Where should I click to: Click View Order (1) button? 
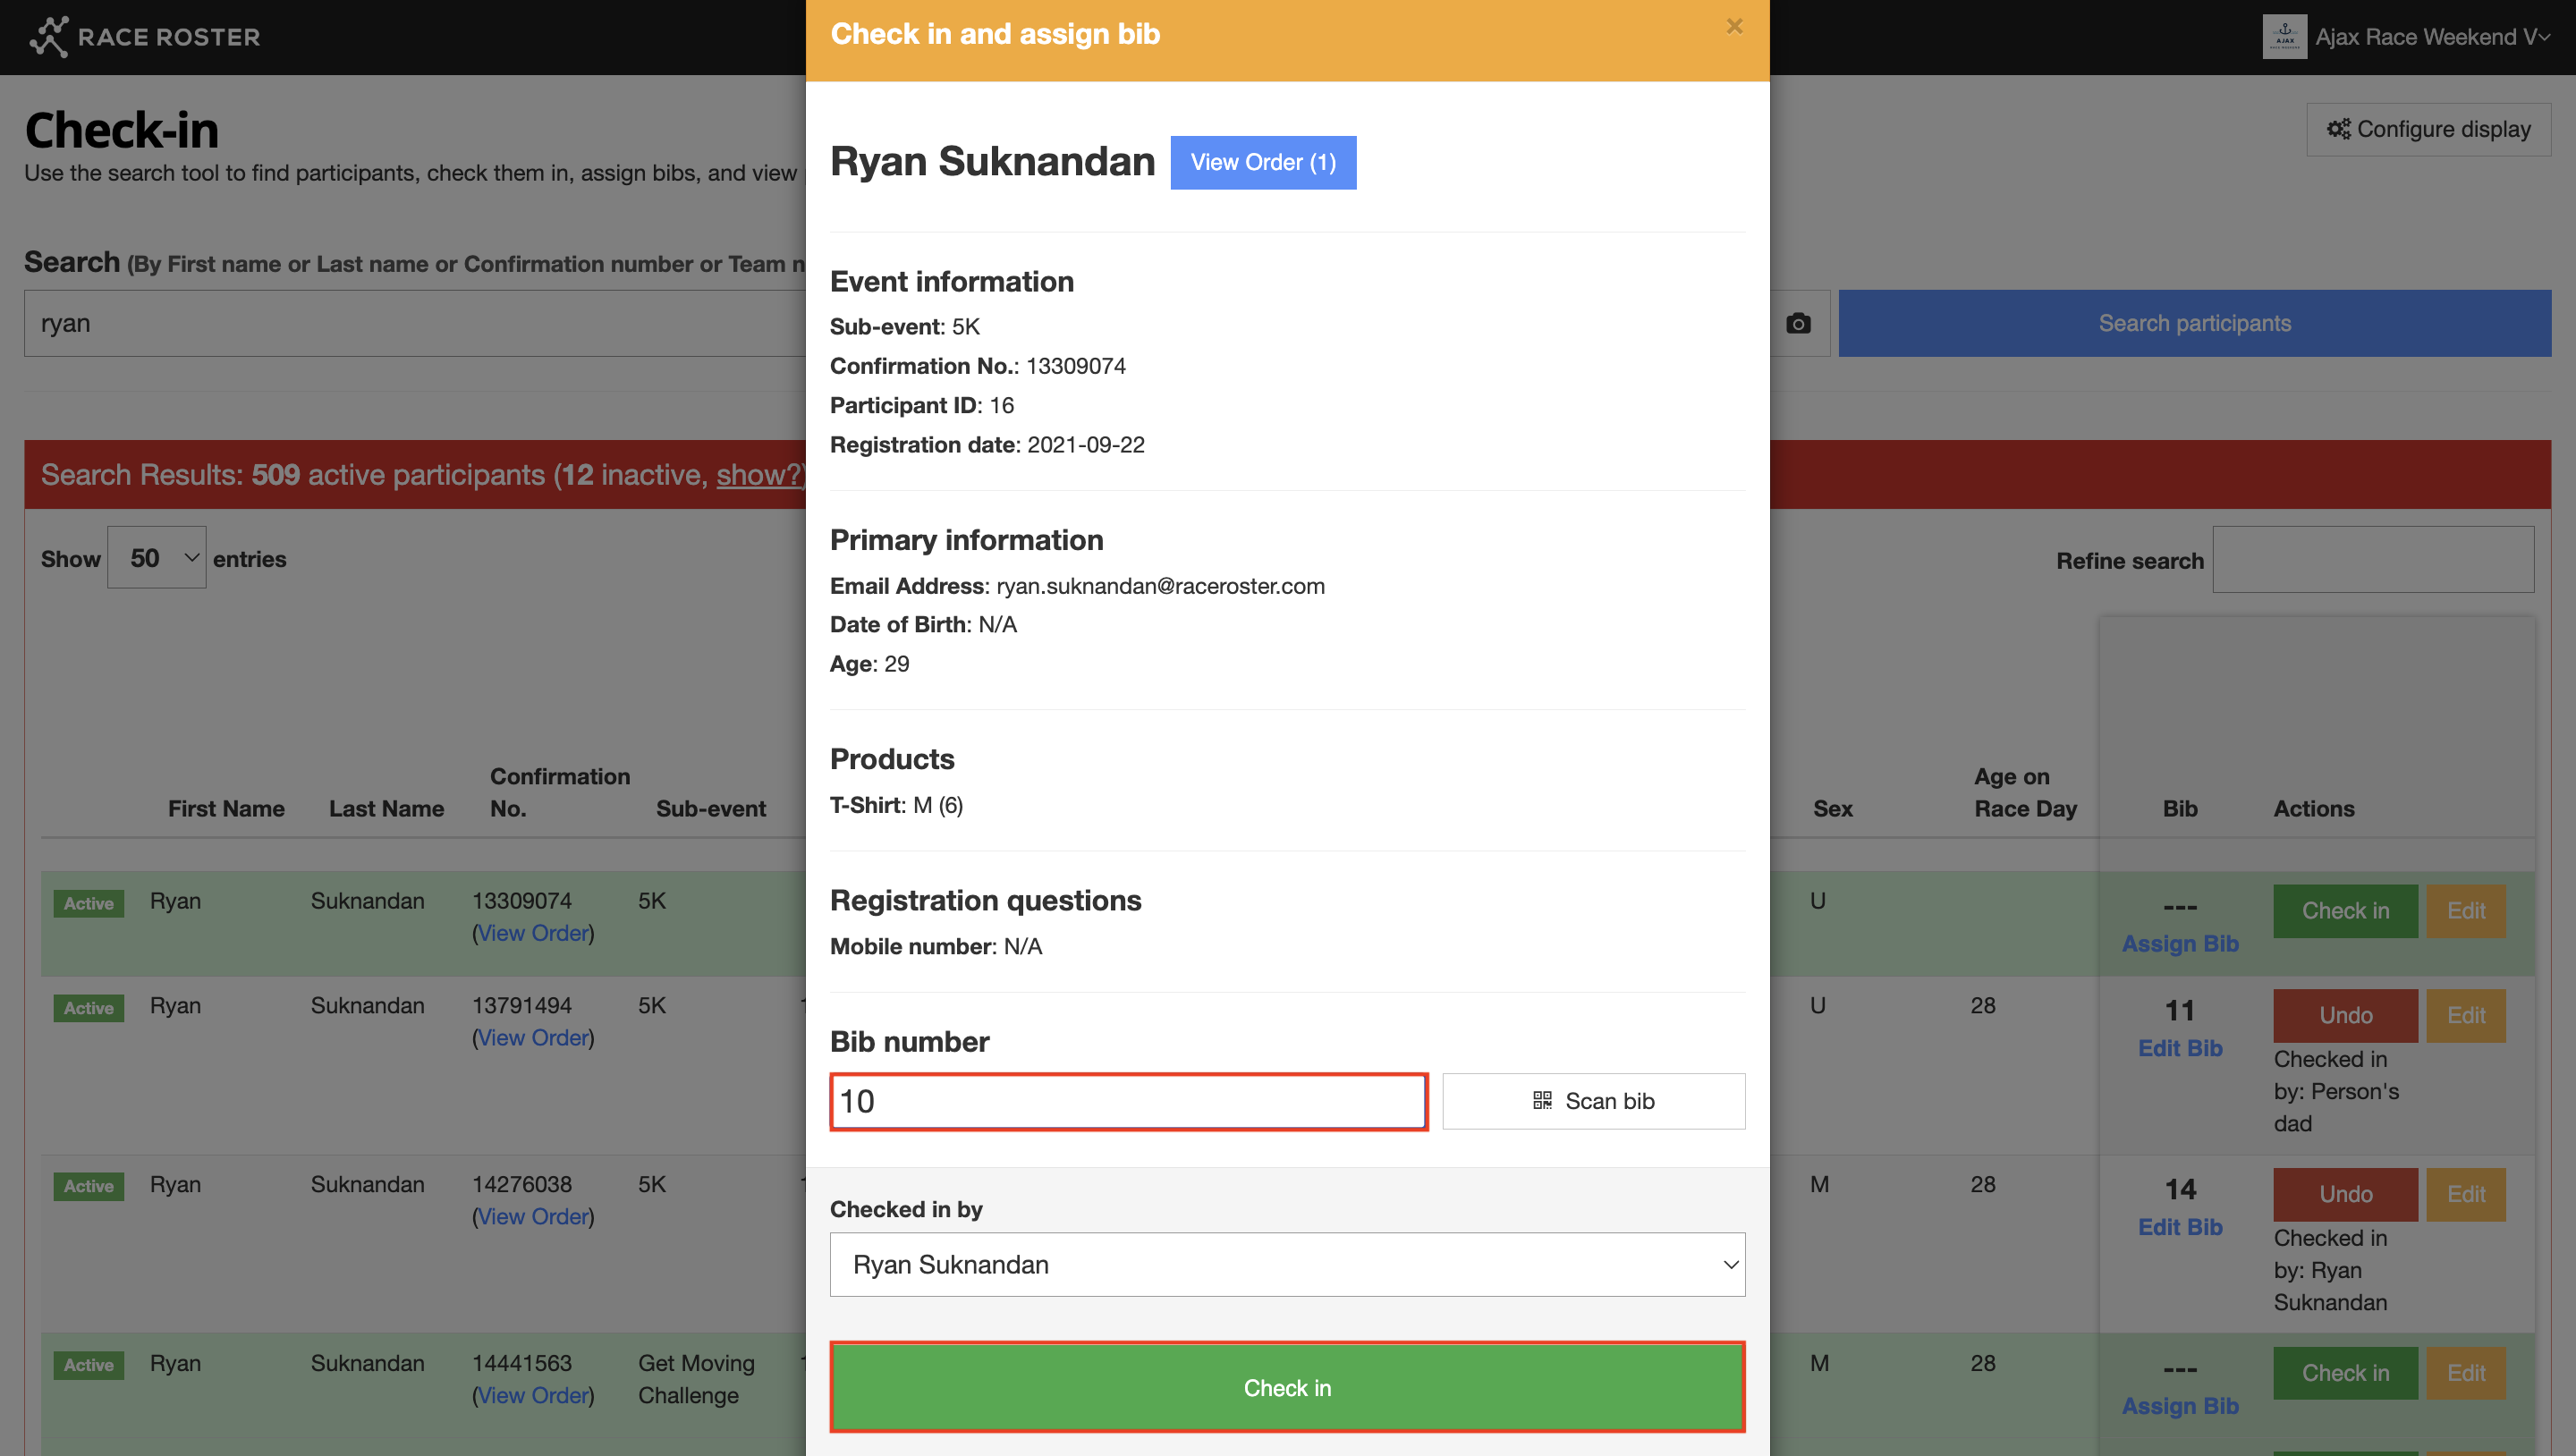tap(1263, 162)
